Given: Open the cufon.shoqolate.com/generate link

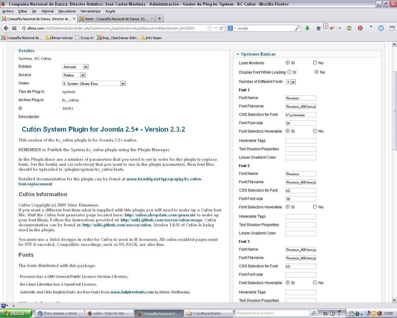Looking at the screenshot, I should pos(160,215).
